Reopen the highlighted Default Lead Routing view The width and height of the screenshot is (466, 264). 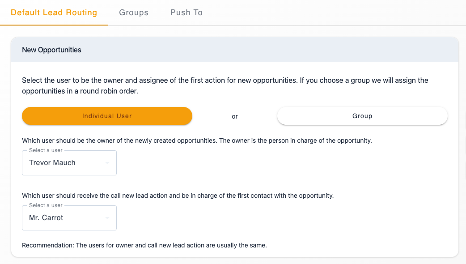(x=54, y=13)
